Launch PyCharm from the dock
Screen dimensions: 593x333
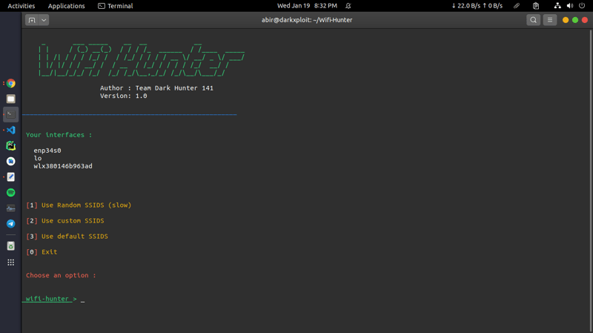point(11,145)
